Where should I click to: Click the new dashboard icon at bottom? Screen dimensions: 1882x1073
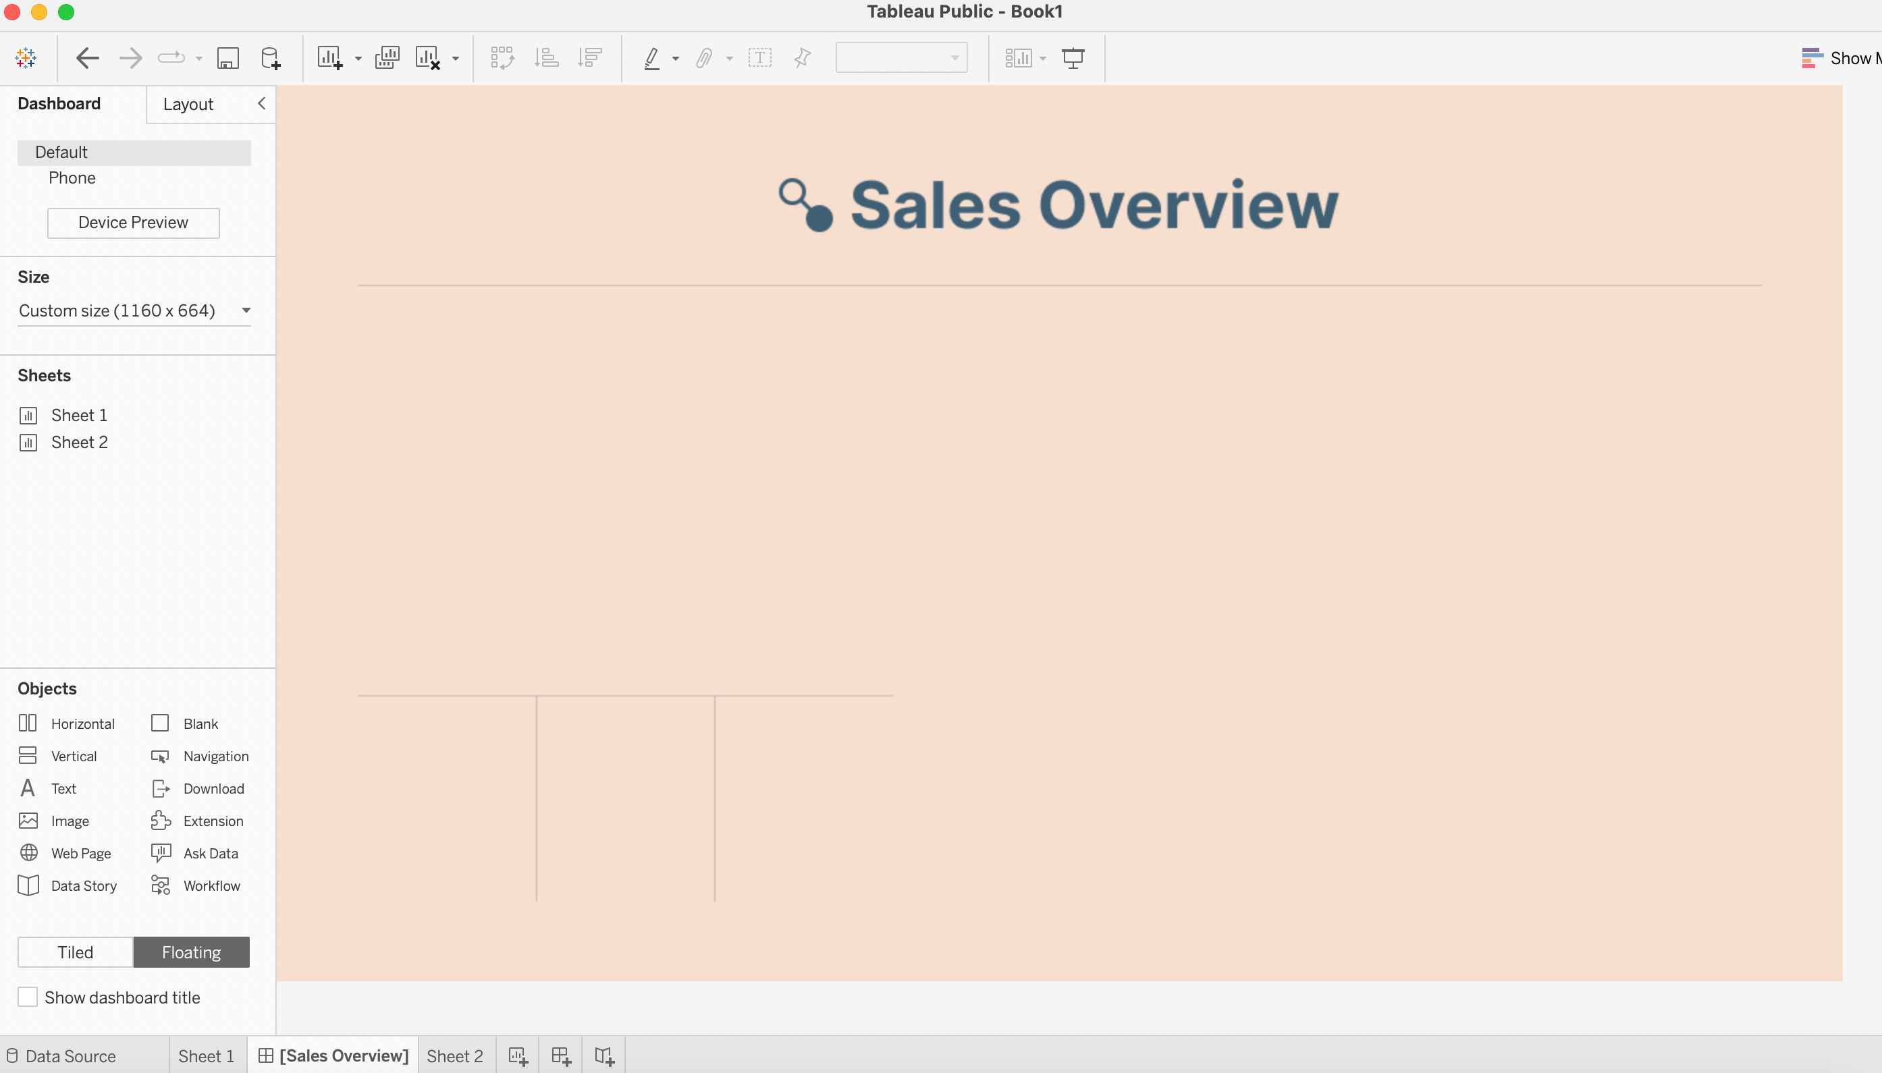point(561,1055)
